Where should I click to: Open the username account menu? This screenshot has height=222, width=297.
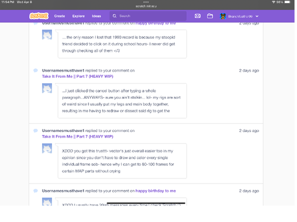tap(240, 17)
